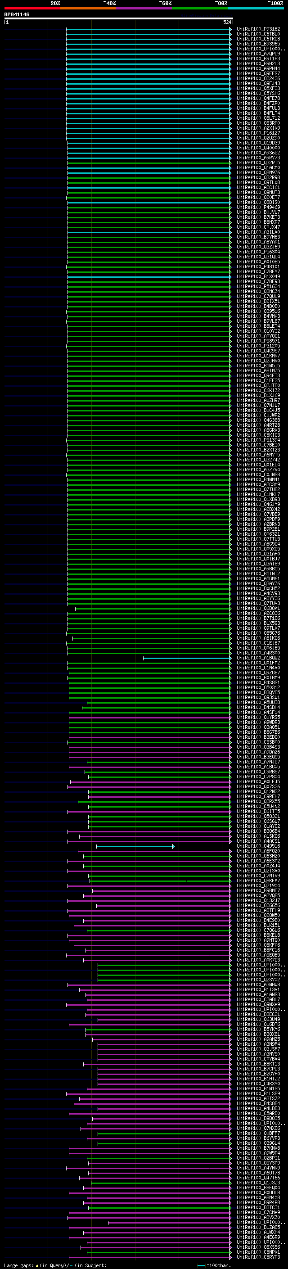Click the BP041146 query name
This screenshot has height=1269, width=288.
tap(17, 14)
